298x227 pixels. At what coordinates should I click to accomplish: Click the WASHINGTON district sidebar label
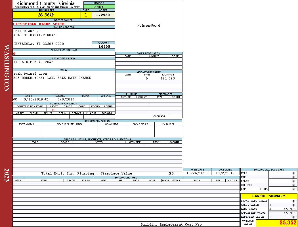[7, 68]
